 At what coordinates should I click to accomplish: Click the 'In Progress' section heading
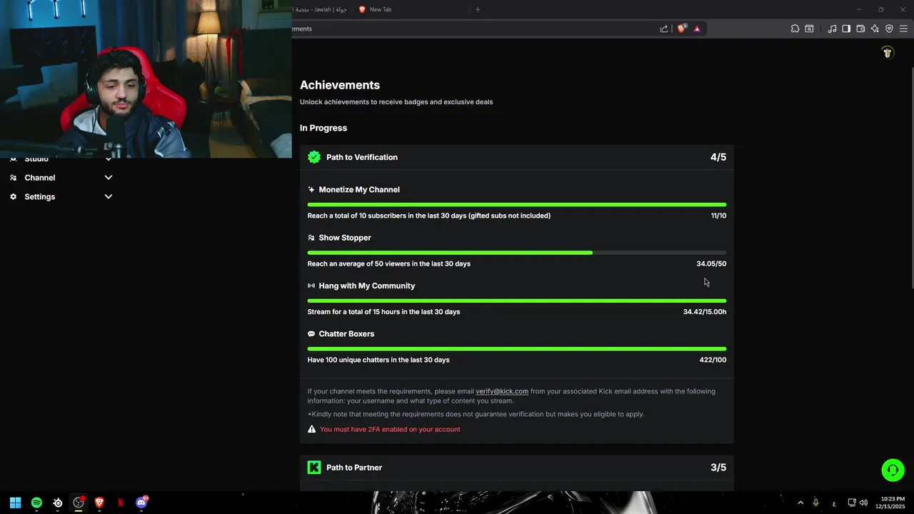point(323,128)
